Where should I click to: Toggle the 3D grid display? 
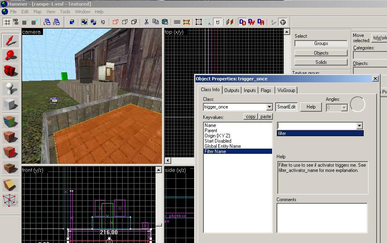pyautogui.click(x=16, y=22)
